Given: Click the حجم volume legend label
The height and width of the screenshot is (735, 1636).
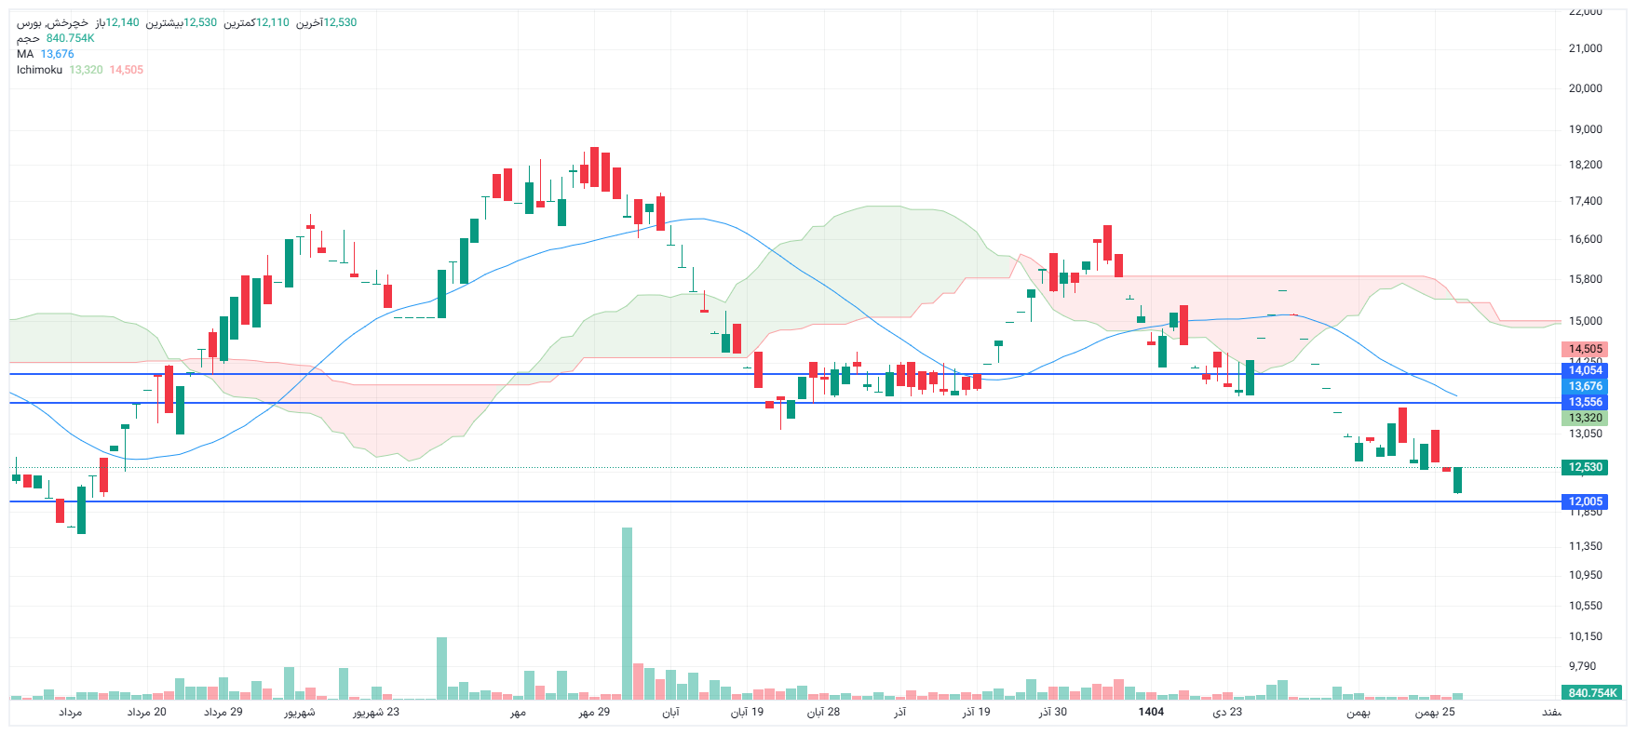Looking at the screenshot, I should (28, 38).
